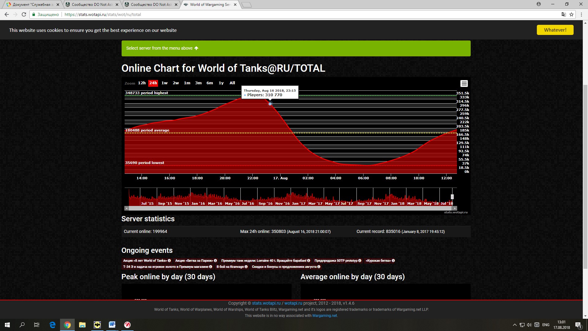Open info icon for «Курская битва» event
588x331 pixels.
coord(393,261)
